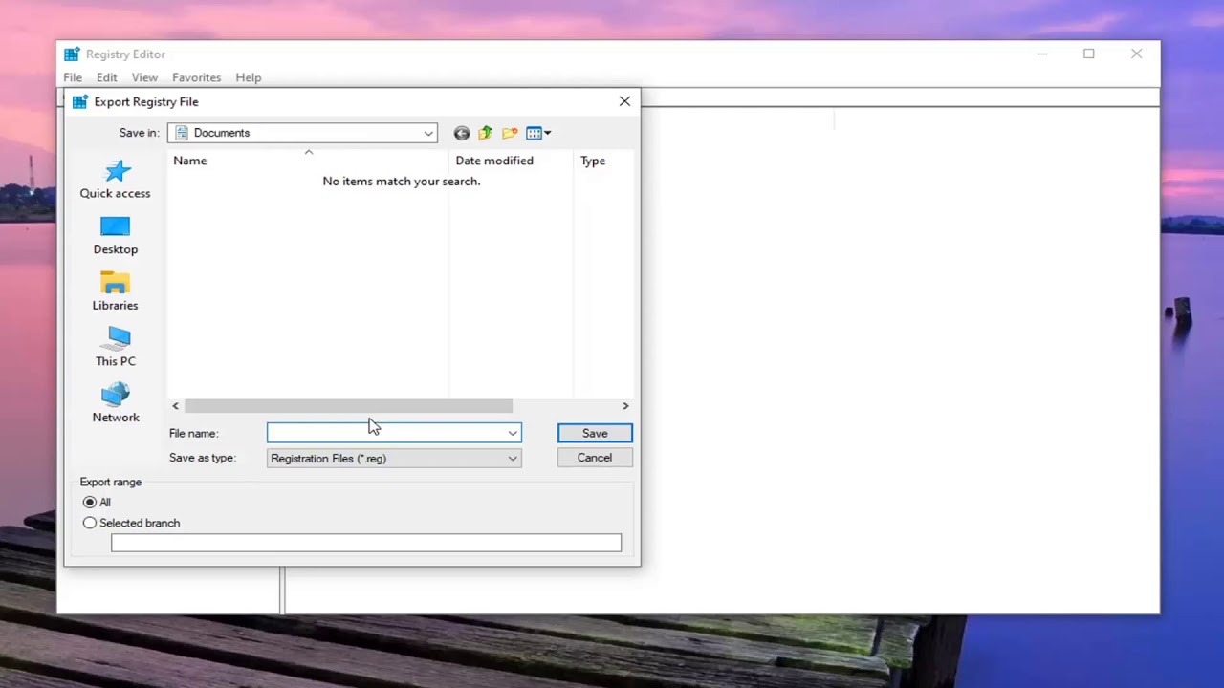Go to Desktop location
Screen dimensions: 1224x688
tap(115, 235)
